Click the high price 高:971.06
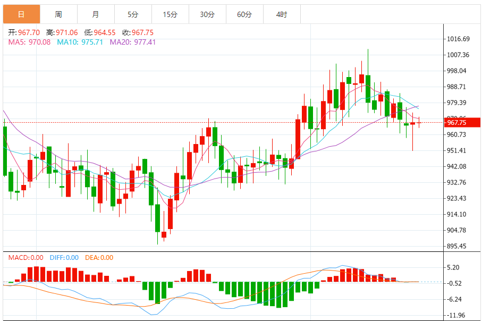 [62, 32]
